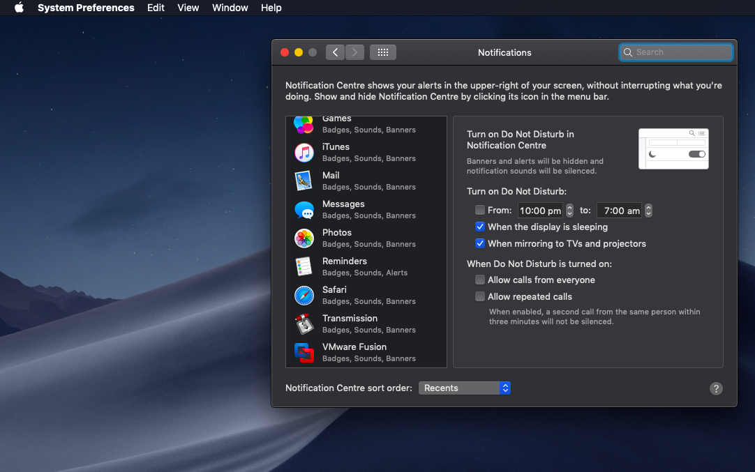
Task: Click the 7:00 am end time field
Action: [619, 211]
